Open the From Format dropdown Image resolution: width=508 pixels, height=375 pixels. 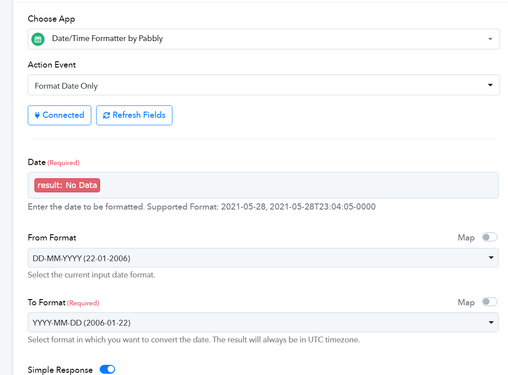263,258
